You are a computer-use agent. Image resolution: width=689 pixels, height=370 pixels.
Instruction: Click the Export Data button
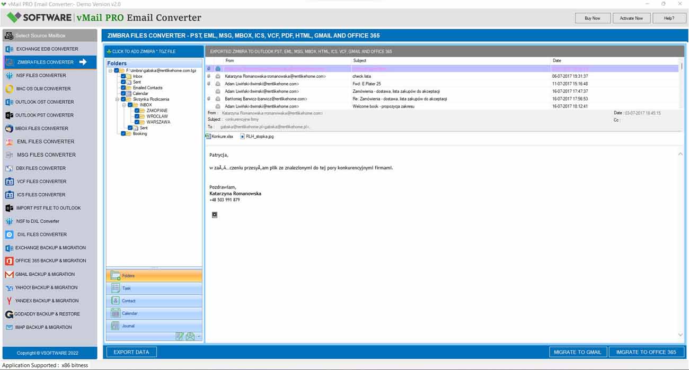point(131,352)
